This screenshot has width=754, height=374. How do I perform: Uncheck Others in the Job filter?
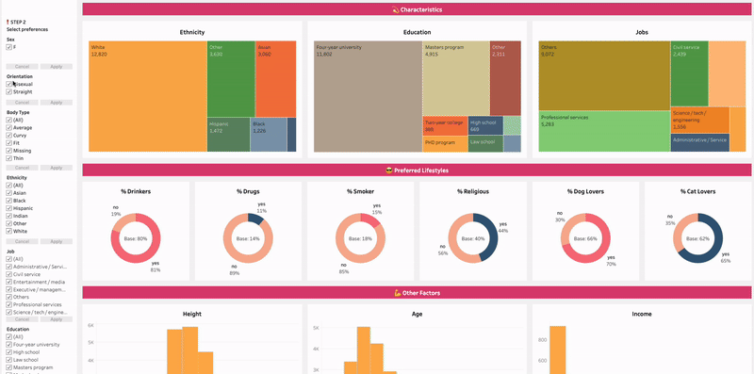8,297
